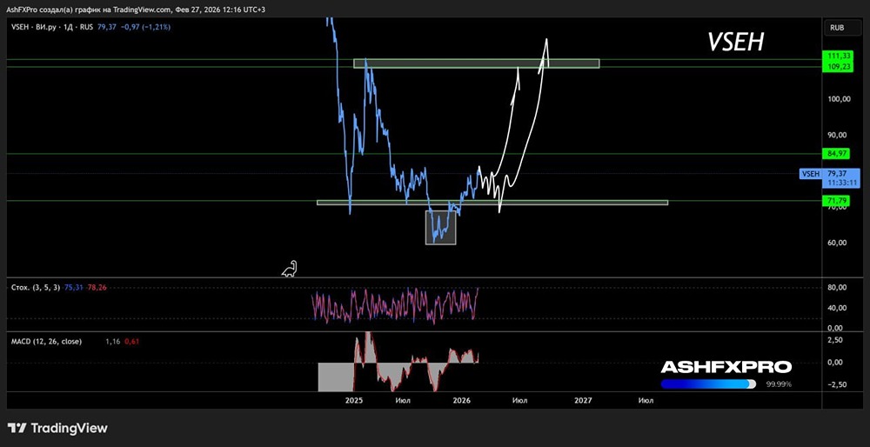Select the 111,33 green price label
The image size is (870, 447).
[x=838, y=57]
